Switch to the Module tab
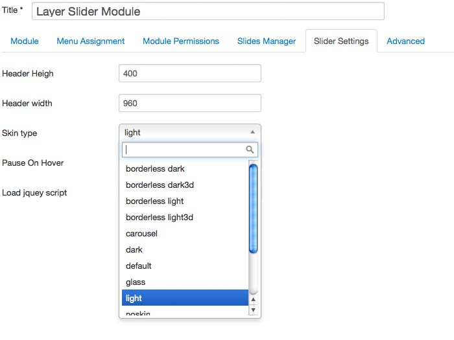 pyautogui.click(x=25, y=41)
